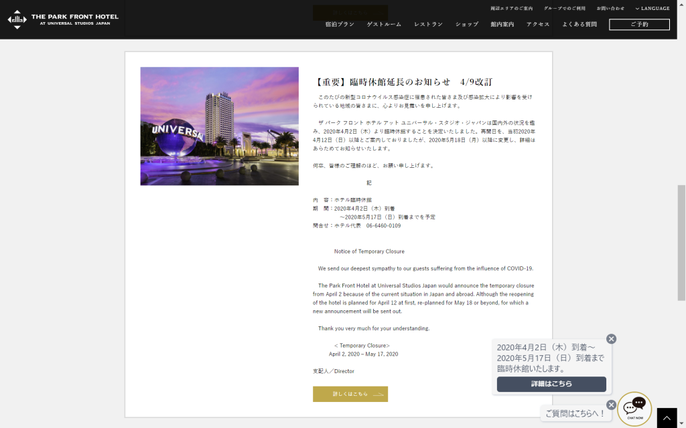Visit the グループでのご利用 link
Viewport: 686px width, 428px height.
(x=564, y=8)
